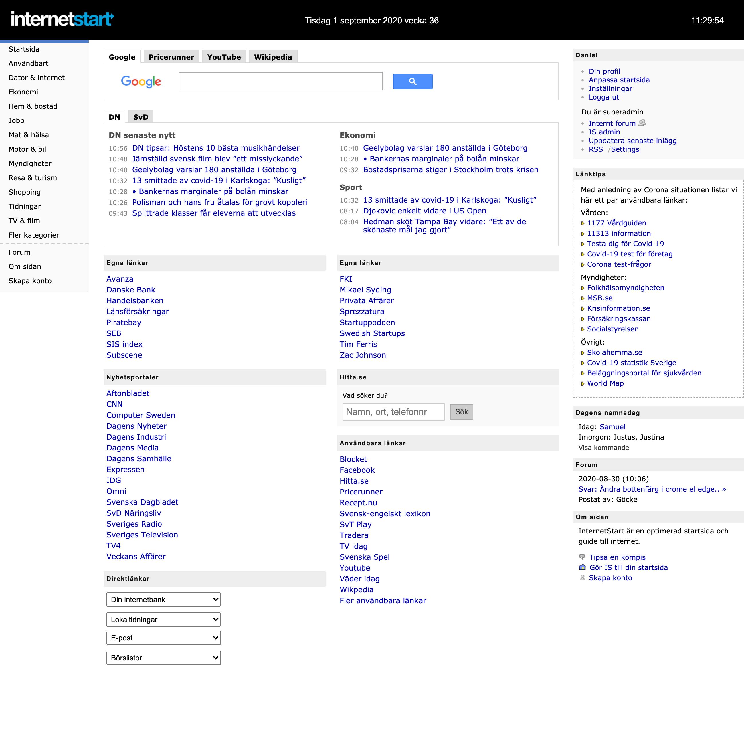
Task: Open Ekonomi in the sidebar menu
Action: click(23, 92)
